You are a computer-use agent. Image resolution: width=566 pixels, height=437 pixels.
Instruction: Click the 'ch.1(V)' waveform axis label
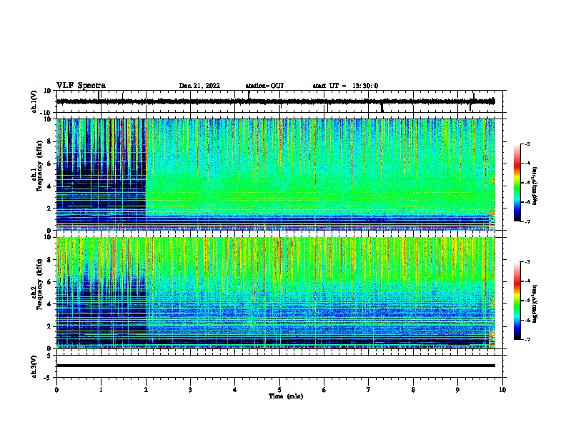click(34, 101)
